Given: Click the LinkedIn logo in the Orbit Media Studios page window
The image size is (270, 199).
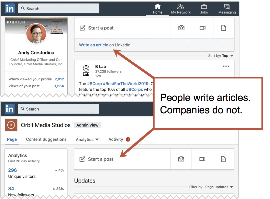Looking at the screenshot, I should [x=9, y=109].
